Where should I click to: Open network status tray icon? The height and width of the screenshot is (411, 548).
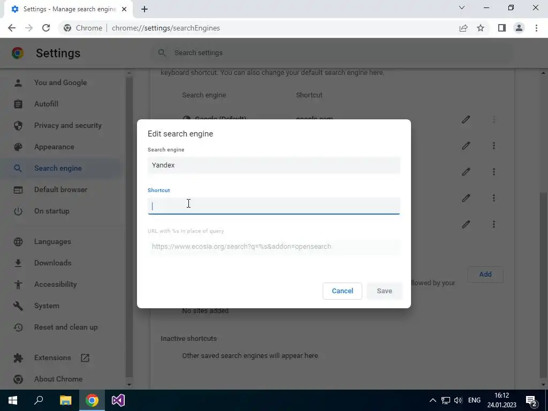point(445,400)
